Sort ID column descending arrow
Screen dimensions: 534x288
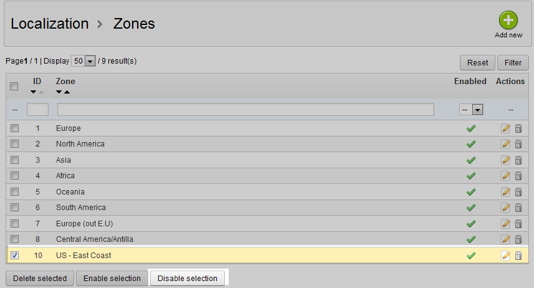34,92
